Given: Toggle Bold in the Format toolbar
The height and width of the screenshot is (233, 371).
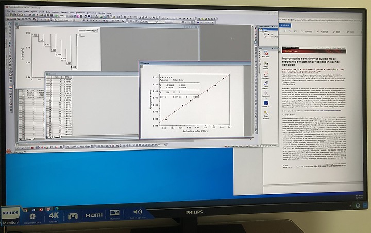Looking at the screenshot, I should click(83, 21).
